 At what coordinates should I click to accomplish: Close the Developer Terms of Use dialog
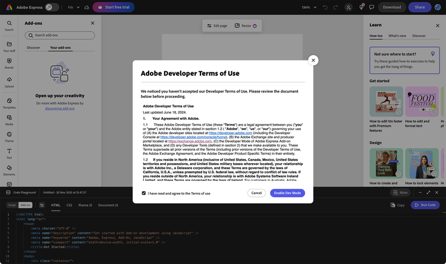(313, 60)
